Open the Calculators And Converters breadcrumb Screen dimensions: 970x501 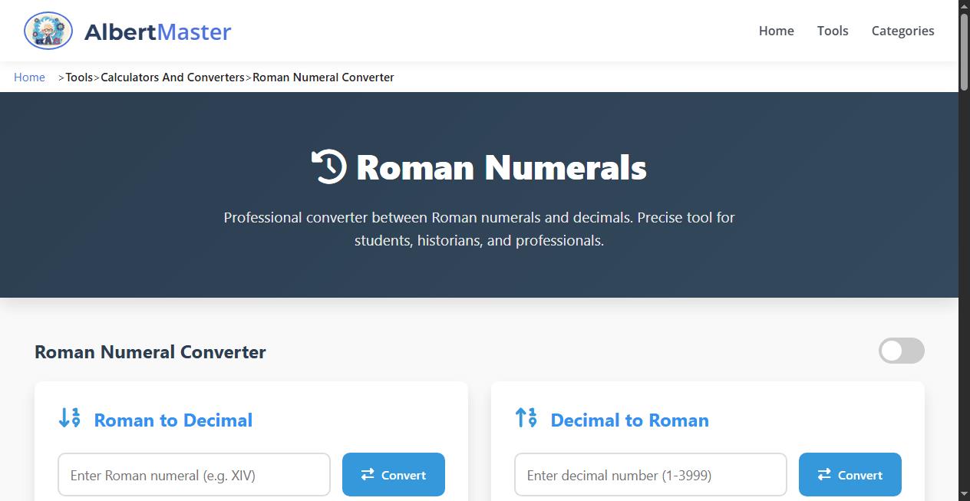click(x=172, y=77)
